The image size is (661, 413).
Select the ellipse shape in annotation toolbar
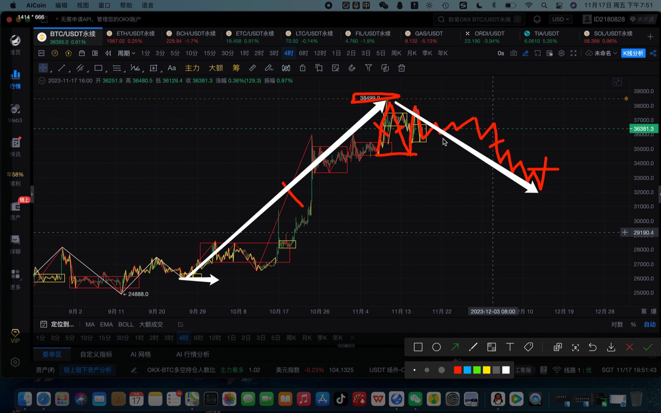click(x=436, y=347)
